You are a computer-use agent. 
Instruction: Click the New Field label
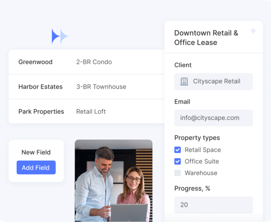(x=36, y=152)
